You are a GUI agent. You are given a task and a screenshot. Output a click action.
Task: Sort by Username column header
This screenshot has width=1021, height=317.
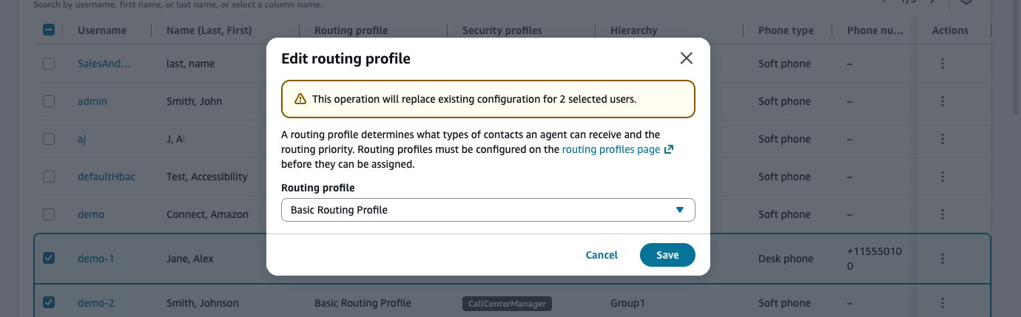102,30
